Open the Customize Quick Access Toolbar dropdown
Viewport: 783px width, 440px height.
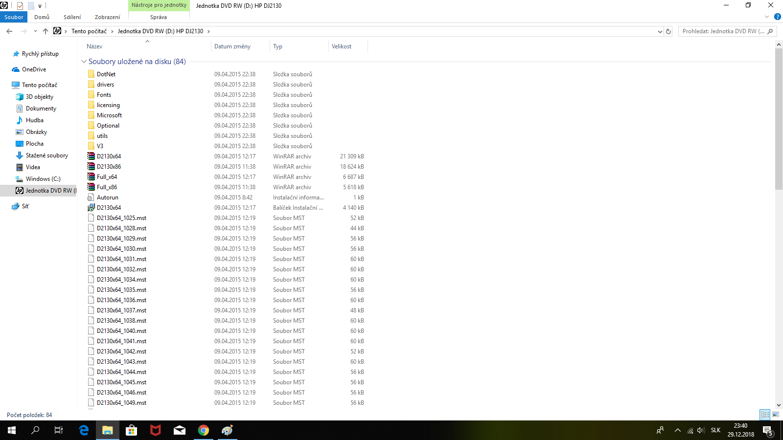click(x=40, y=6)
